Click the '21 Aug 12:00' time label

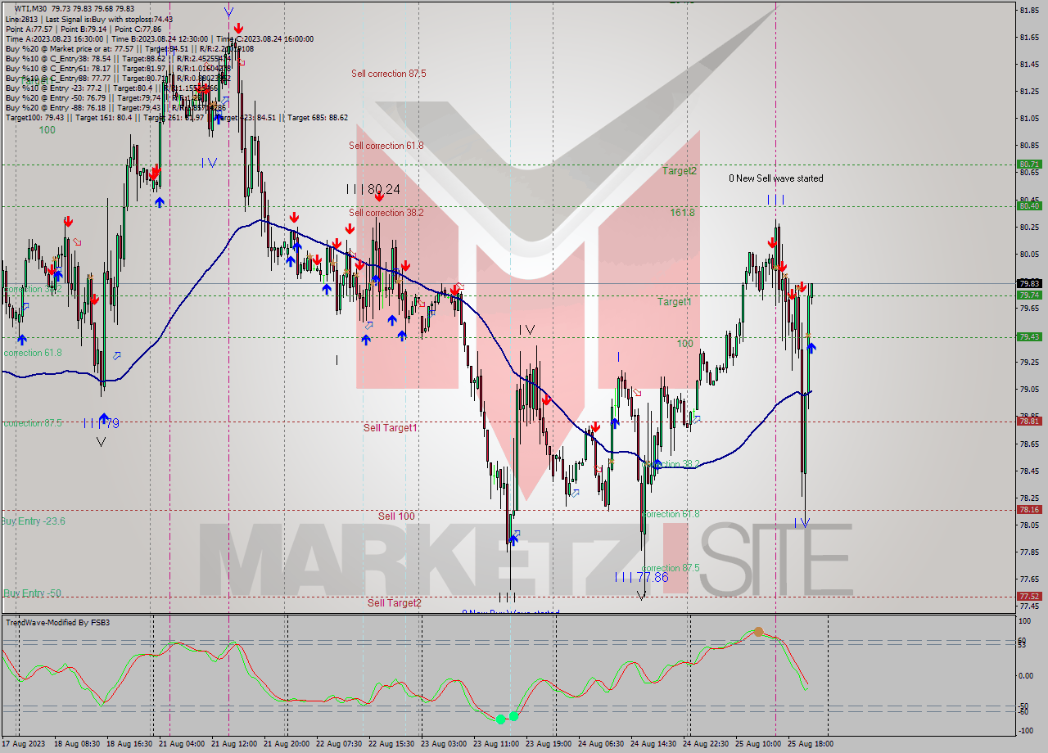[x=234, y=744]
